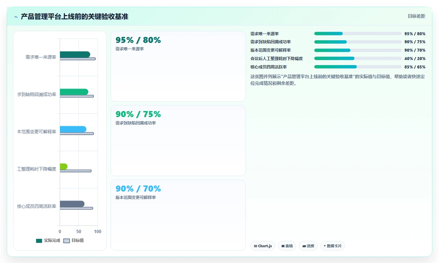Click the 目标差距 label in the header

pyautogui.click(x=417, y=16)
